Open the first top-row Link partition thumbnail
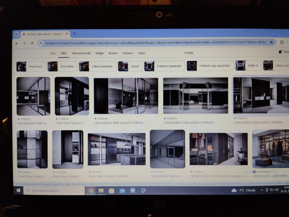 tap(33, 96)
